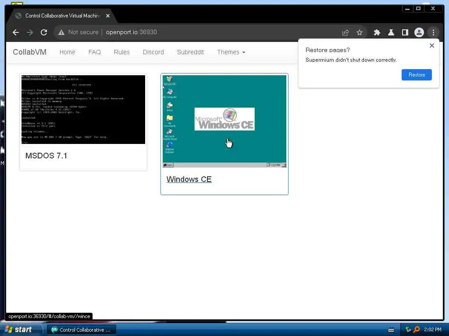Open the share page icon
Image resolution: width=449 pixels, height=336 pixels.
[x=346, y=32]
